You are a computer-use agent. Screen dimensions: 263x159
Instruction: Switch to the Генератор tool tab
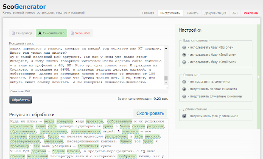click(x=22, y=33)
